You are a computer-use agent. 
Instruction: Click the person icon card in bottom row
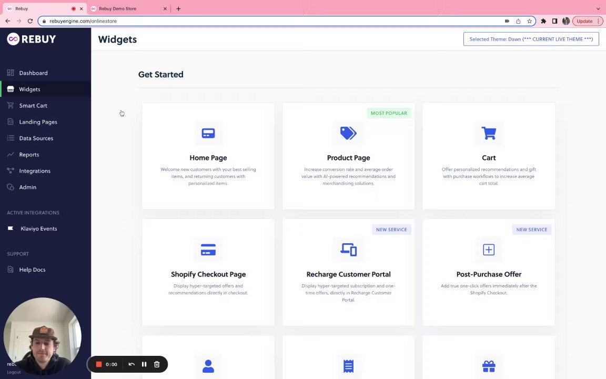pos(208,366)
